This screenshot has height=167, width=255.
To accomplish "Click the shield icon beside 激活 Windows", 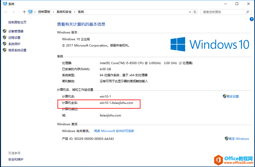I will (227, 139).
